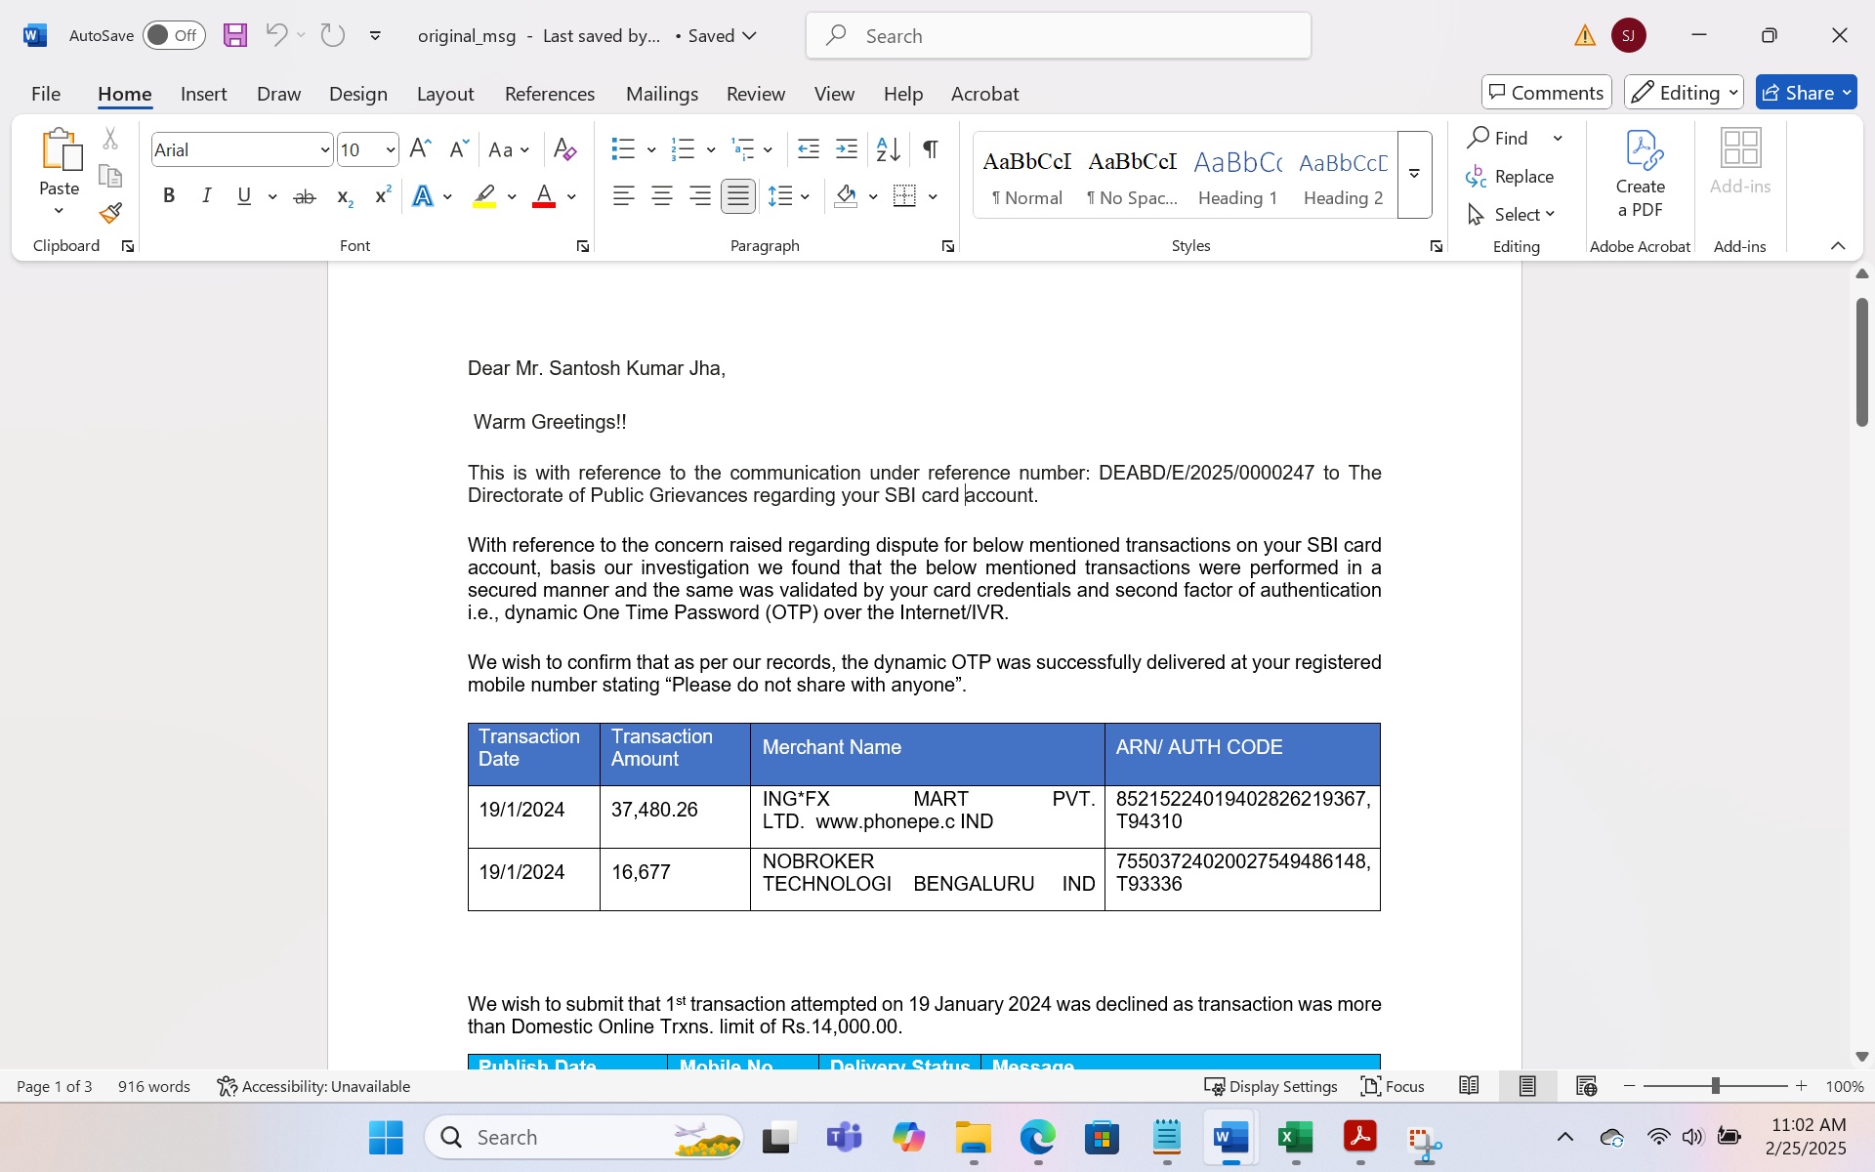
Task: Click the Clear All Formatting icon
Action: tap(564, 149)
